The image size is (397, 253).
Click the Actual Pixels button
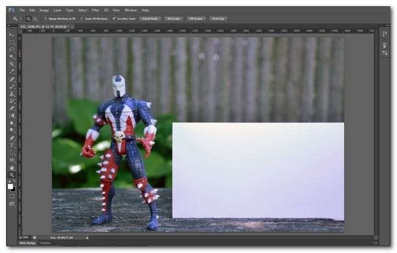pos(149,19)
